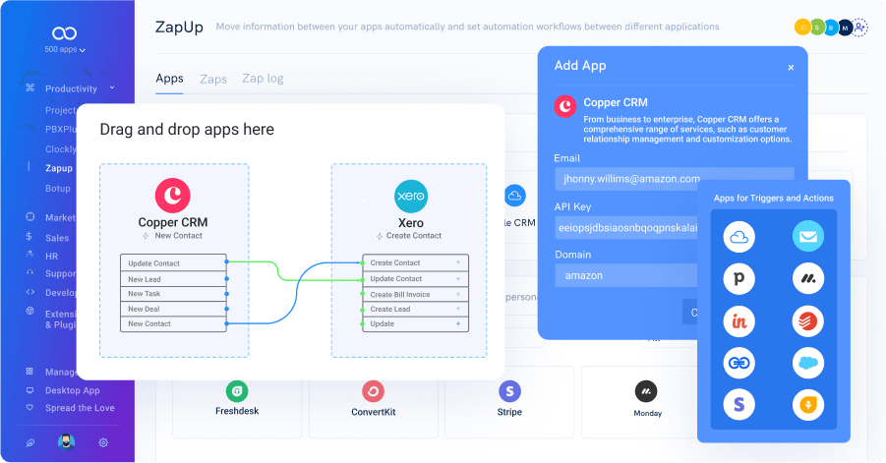886x463 pixels.
Task: Click the Domain input field
Action: point(626,275)
